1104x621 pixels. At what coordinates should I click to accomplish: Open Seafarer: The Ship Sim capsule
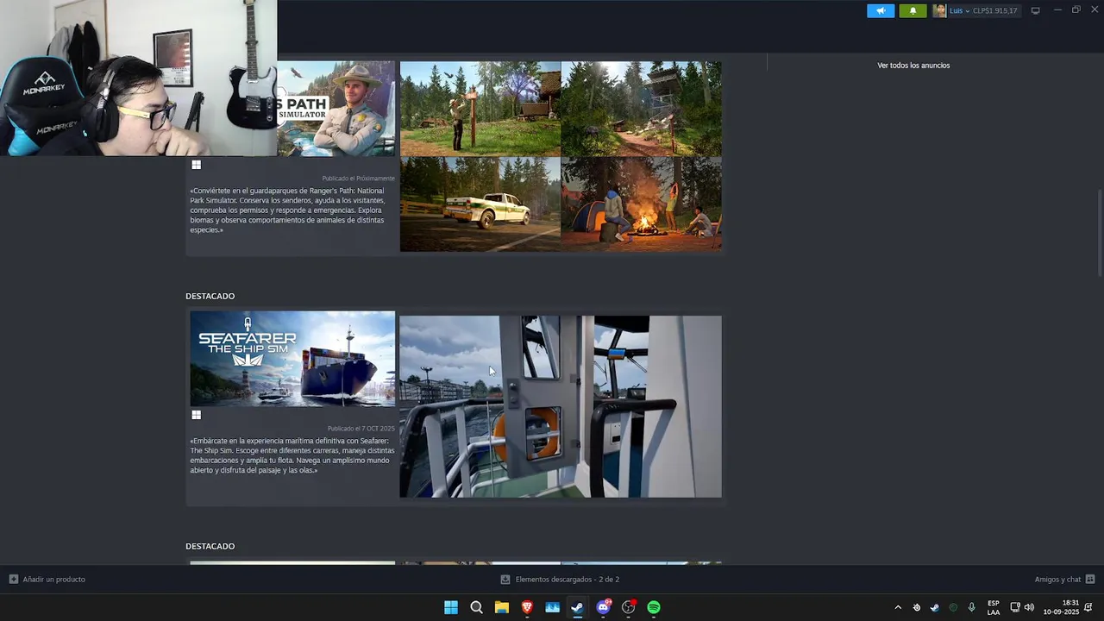coord(292,359)
